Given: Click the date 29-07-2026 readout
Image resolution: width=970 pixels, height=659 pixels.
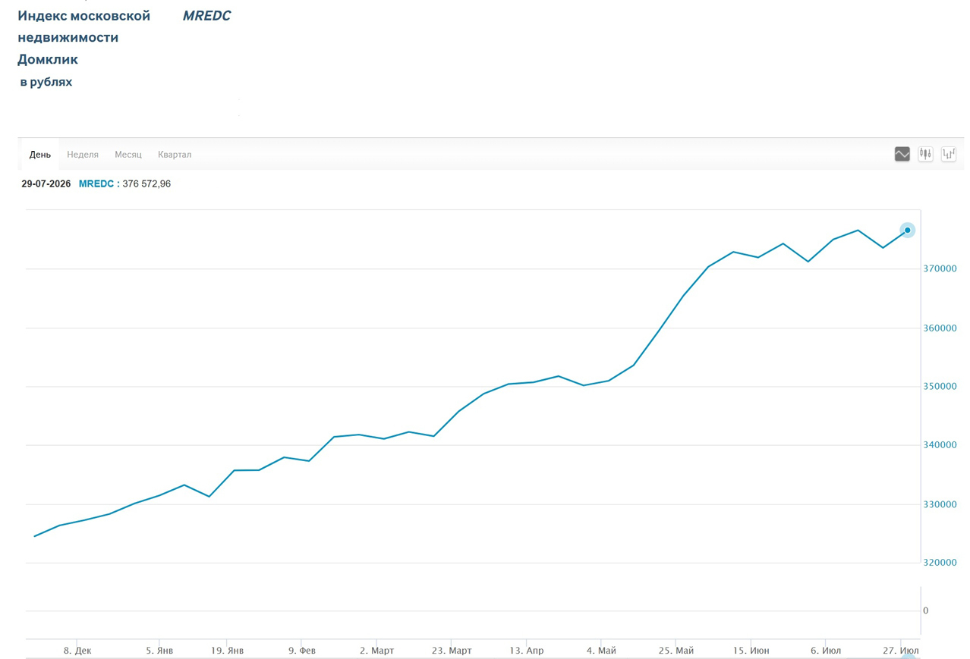Looking at the screenshot, I should pos(46,184).
